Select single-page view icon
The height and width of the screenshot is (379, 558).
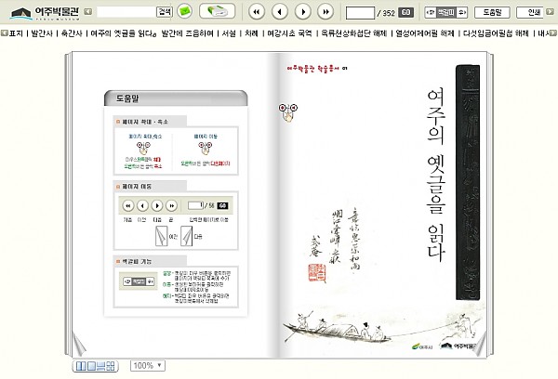point(91,366)
